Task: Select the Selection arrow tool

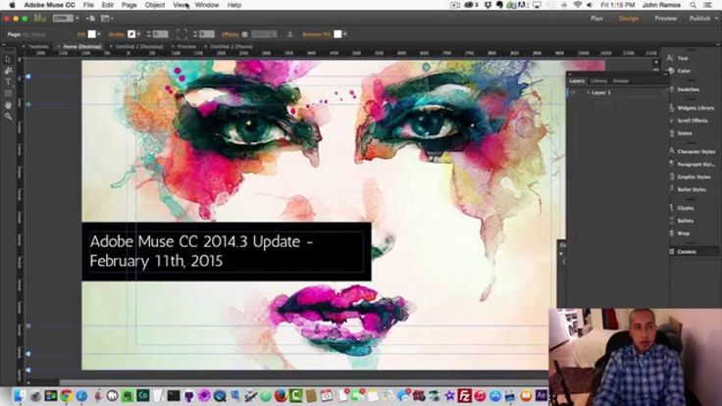Action: click(8, 59)
